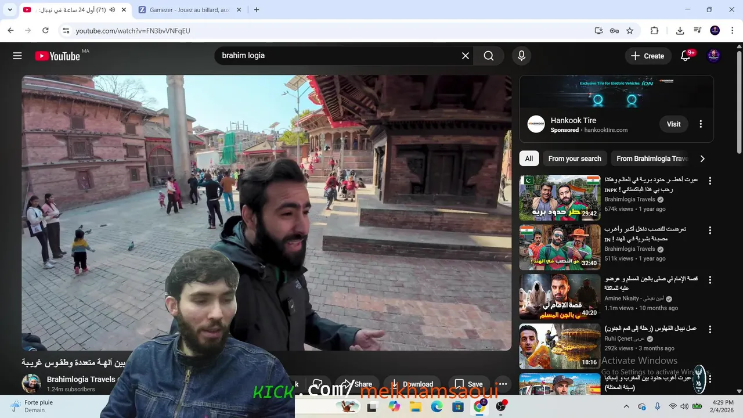Select the From your search chip
Image resolution: width=743 pixels, height=418 pixels.
pos(575,158)
